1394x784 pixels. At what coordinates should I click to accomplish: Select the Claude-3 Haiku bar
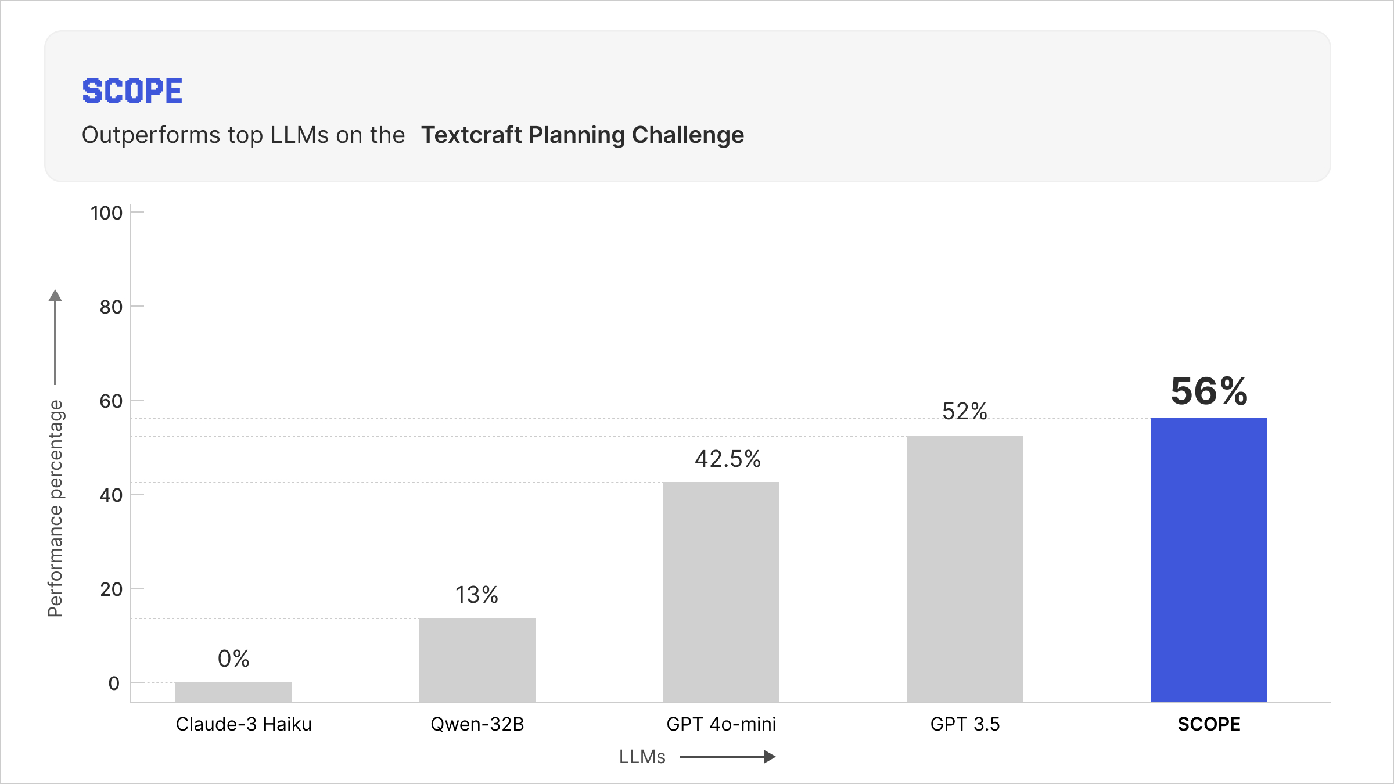tap(233, 692)
